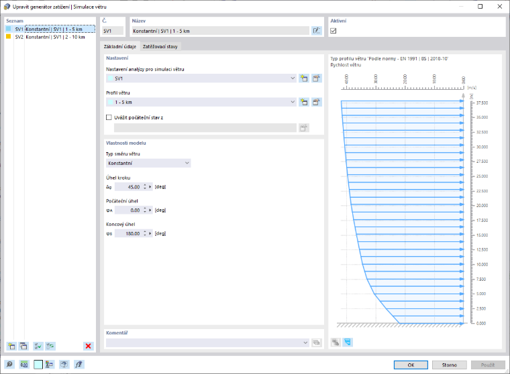Open the units 0.00 decimal settings icon

coord(24,365)
